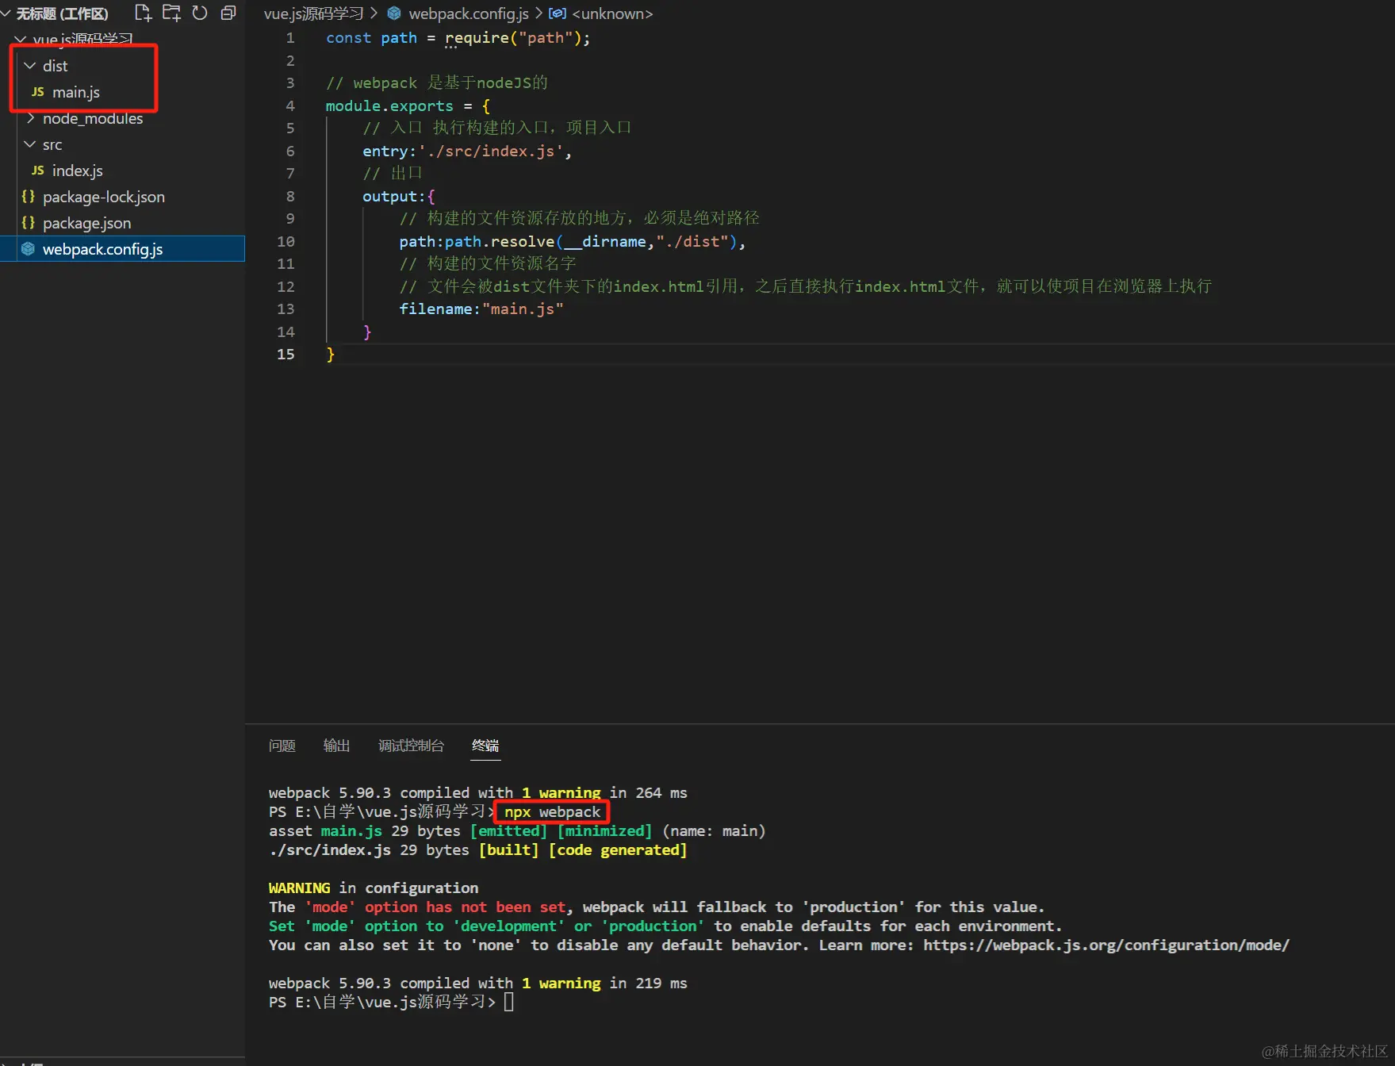Open the webpack.js.org configuration mode link
The height and width of the screenshot is (1066, 1395).
coord(1106,945)
